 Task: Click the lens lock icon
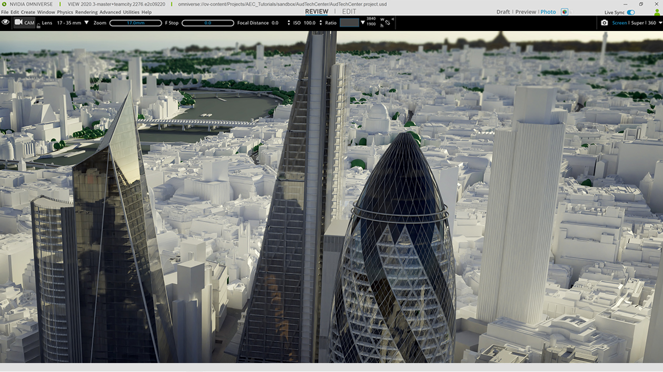[38, 25]
